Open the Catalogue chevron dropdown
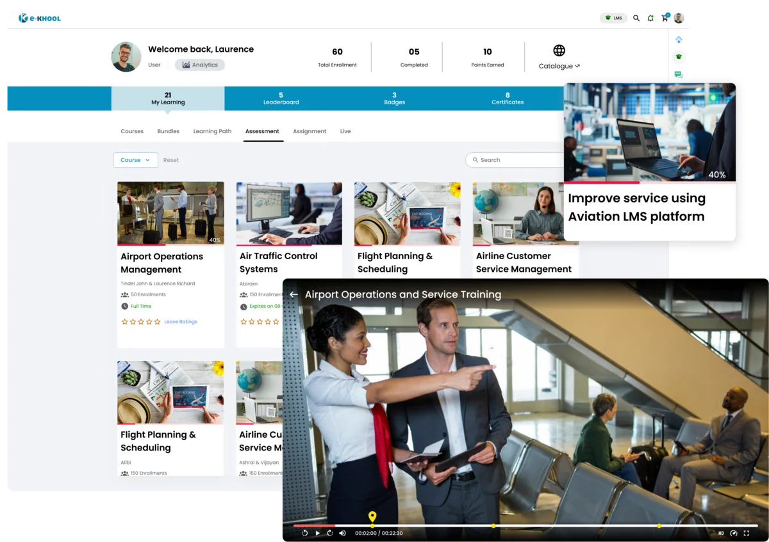769x542 pixels. point(577,66)
